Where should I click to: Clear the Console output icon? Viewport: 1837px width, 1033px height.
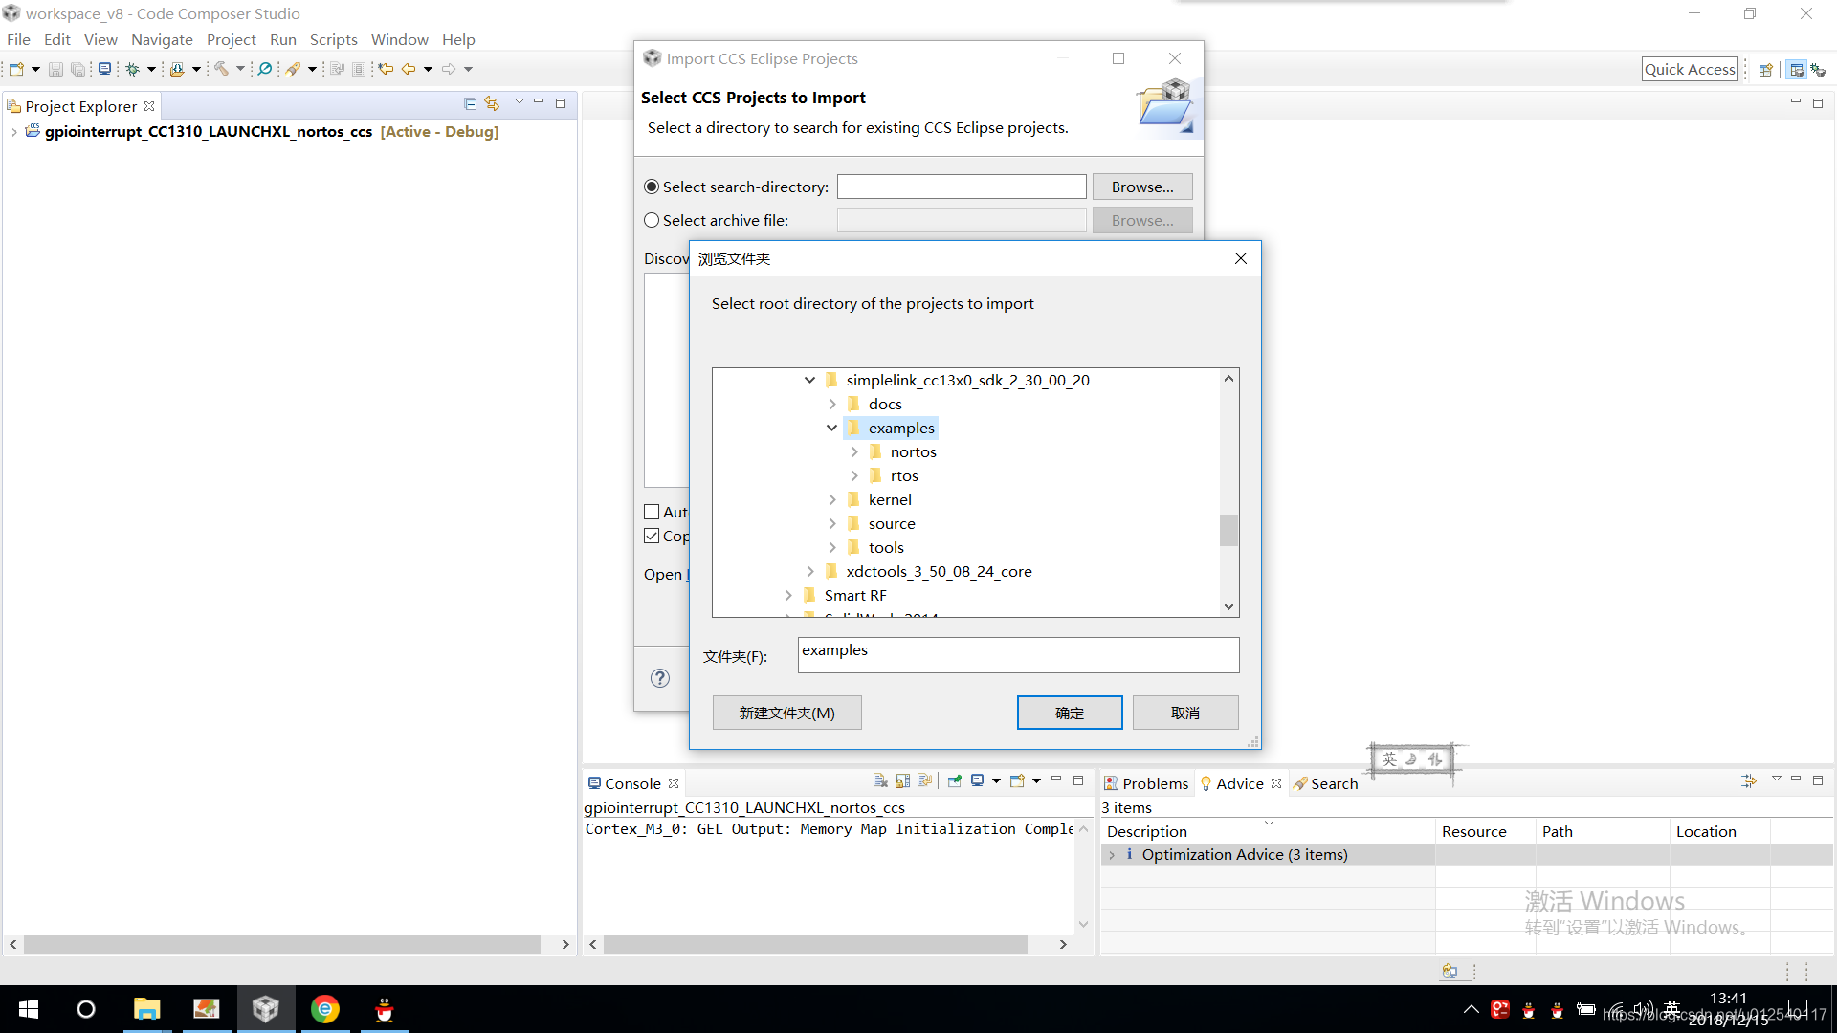pyautogui.click(x=880, y=781)
